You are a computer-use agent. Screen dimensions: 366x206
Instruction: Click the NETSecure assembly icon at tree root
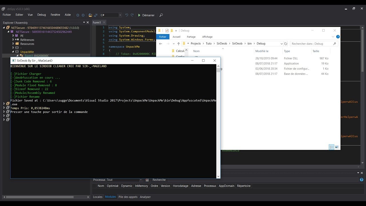8,28
